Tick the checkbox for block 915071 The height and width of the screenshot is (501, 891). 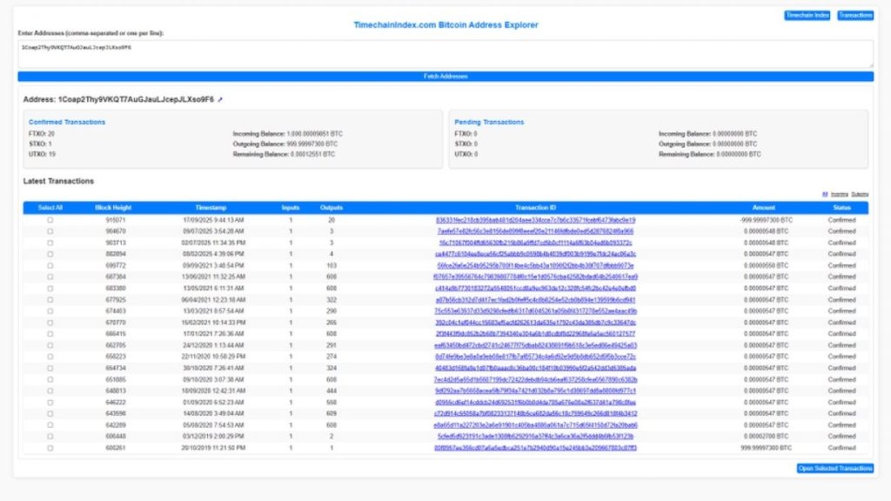pyautogui.click(x=50, y=220)
